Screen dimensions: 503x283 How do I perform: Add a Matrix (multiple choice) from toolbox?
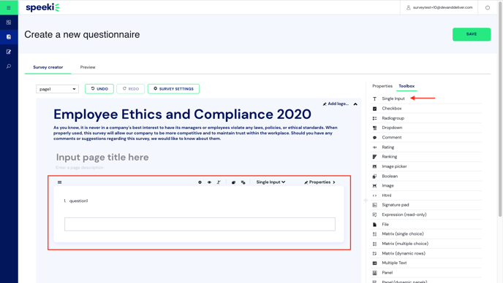pyautogui.click(x=426, y=244)
